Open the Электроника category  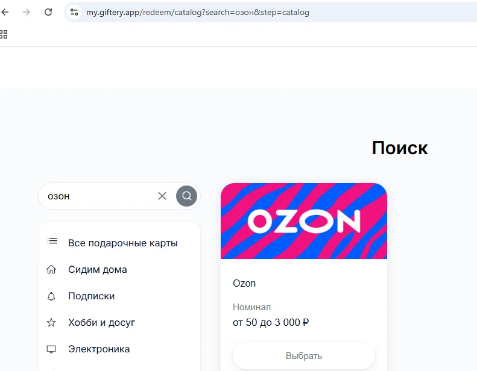coord(99,349)
